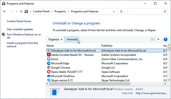Click the GIAnalyzer thumbnail in details pane
The width and height of the screenshot is (171, 99).
click(55, 92)
